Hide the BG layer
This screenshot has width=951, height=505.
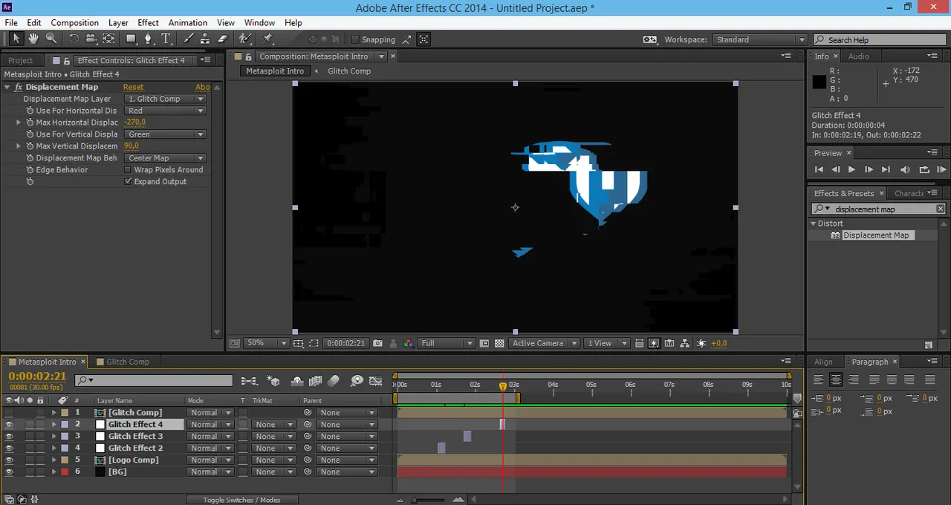[x=9, y=472]
